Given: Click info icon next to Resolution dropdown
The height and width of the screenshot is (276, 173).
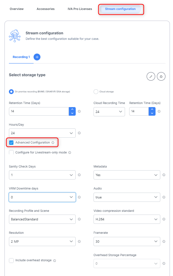Looking at the screenshot, I should coord(79,242).
